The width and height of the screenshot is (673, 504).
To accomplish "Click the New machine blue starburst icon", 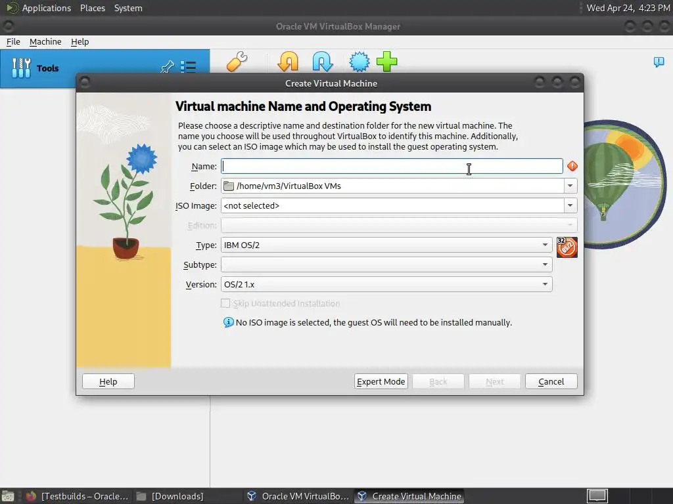I will (359, 61).
